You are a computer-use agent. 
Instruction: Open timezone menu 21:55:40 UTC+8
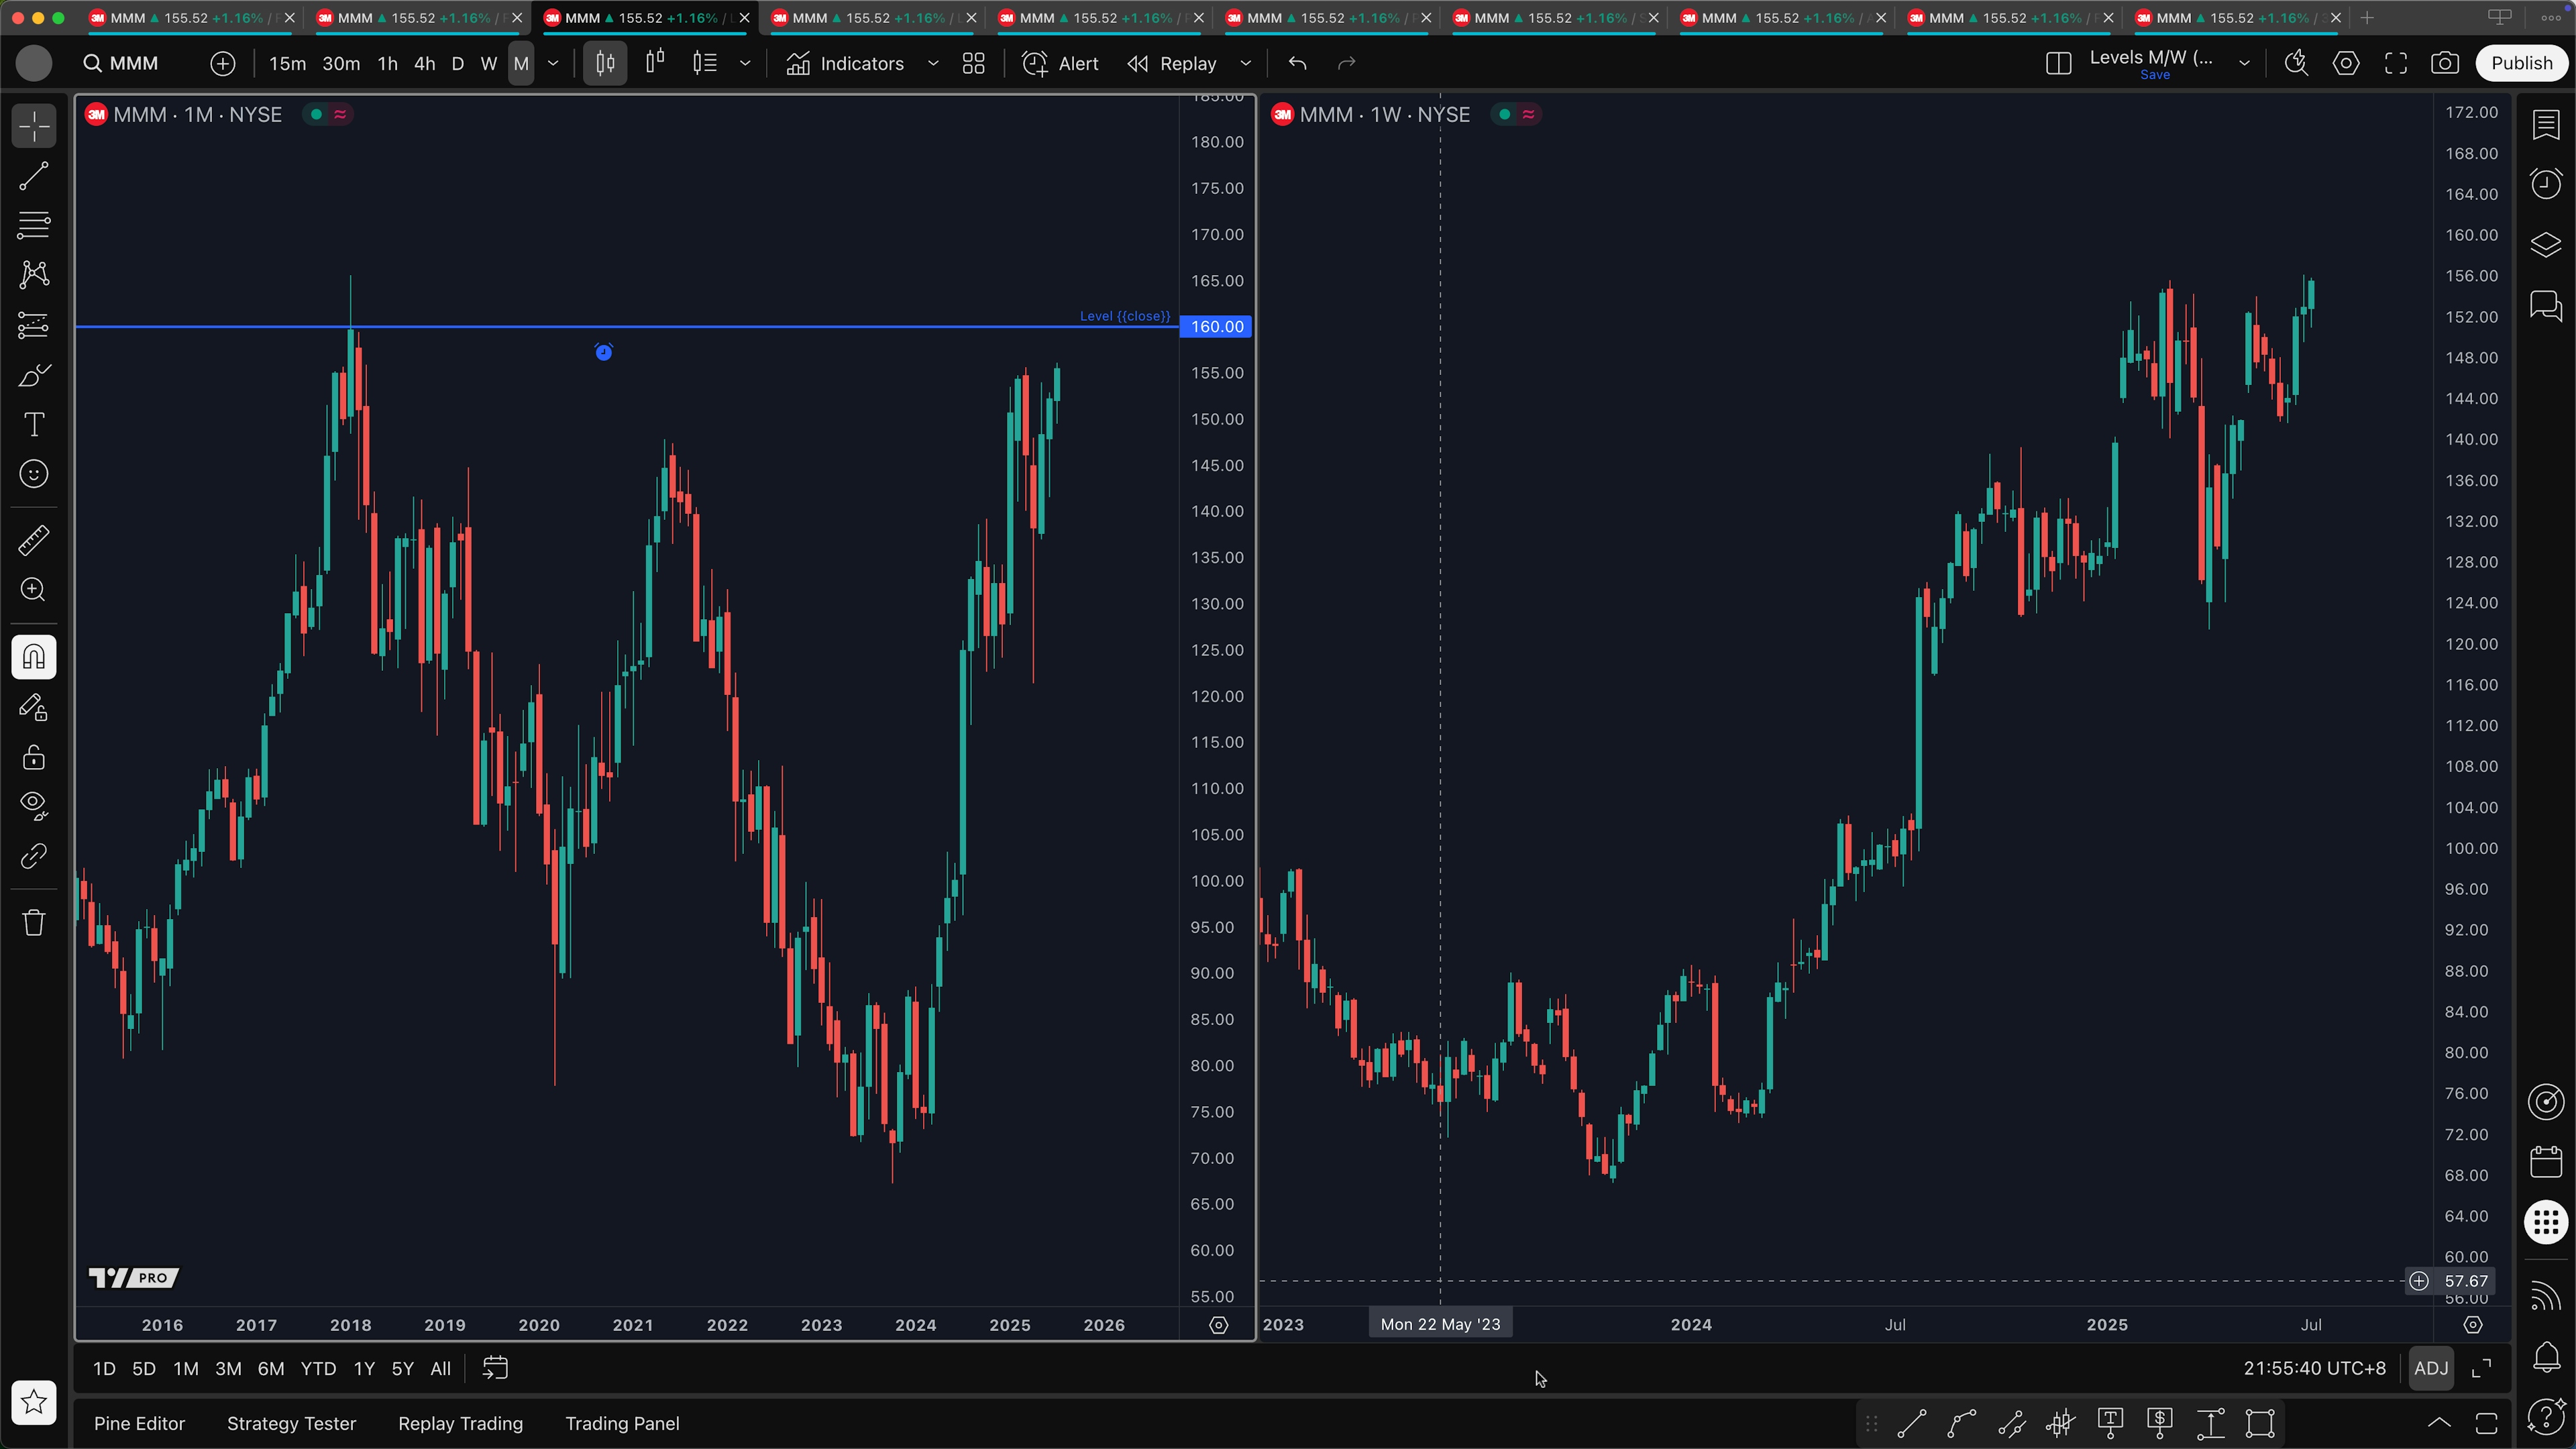point(2314,1369)
